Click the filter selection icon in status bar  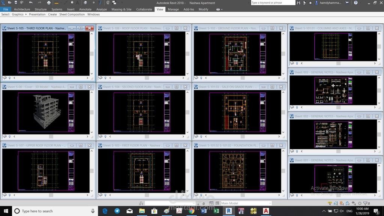[366, 203]
